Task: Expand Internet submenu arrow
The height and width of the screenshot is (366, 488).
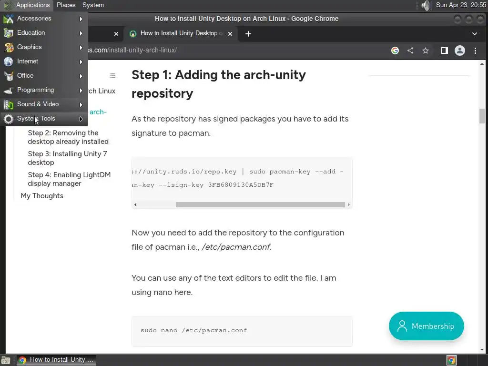Action: tap(81, 61)
